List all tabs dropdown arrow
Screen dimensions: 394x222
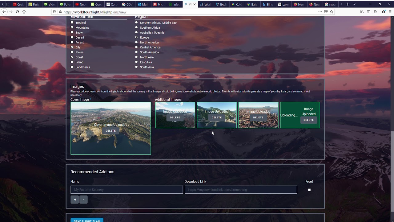[x=354, y=4]
